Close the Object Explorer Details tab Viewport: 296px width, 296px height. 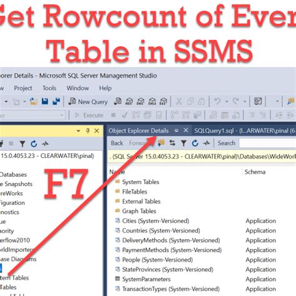point(186,131)
